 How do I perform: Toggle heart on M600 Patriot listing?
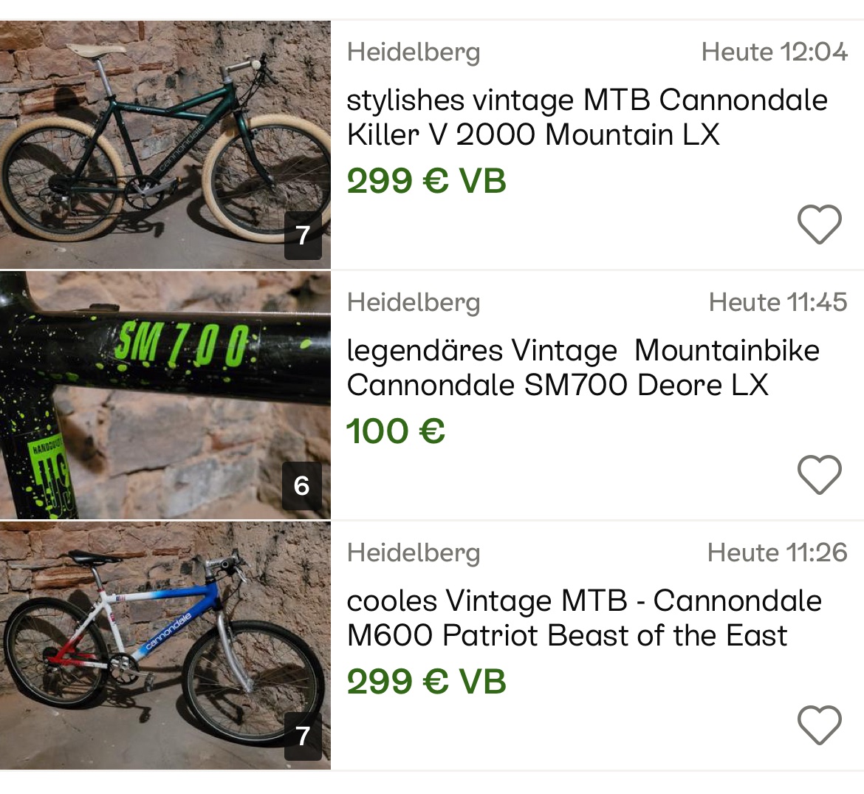[x=819, y=725]
